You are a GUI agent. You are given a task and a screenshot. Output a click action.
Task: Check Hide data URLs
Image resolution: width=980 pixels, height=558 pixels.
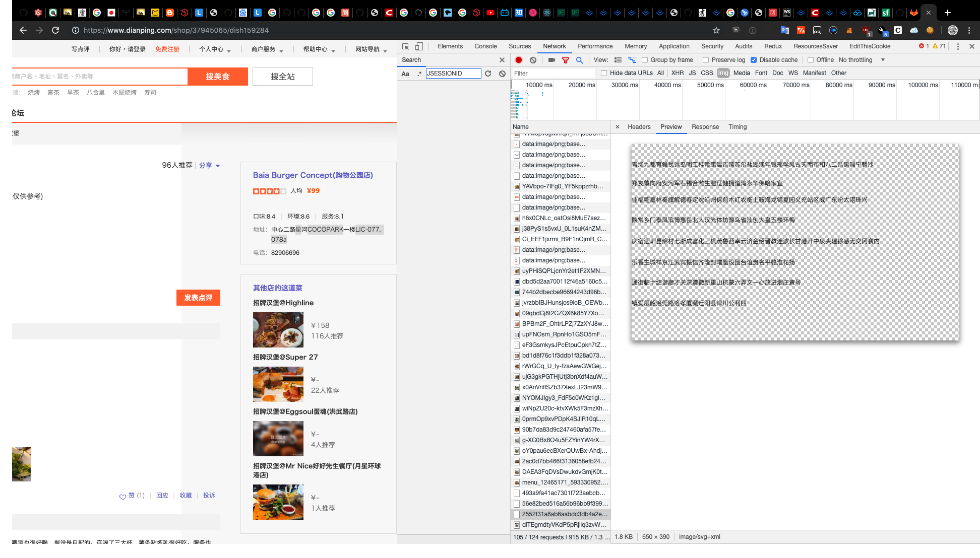pos(604,73)
